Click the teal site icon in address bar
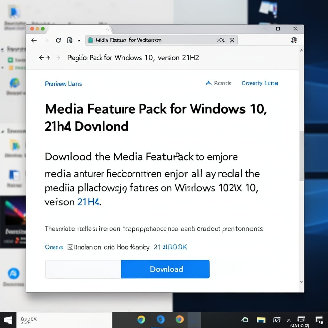 pos(91,40)
